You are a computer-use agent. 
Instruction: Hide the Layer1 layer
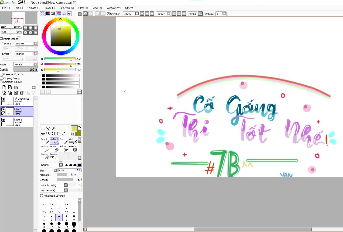[3, 120]
